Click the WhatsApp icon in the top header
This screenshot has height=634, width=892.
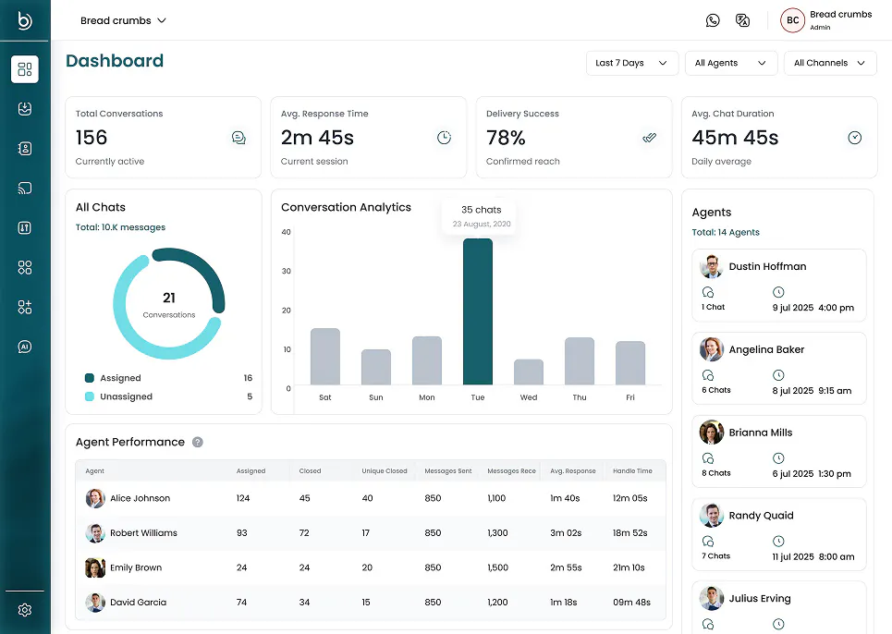[x=713, y=20]
